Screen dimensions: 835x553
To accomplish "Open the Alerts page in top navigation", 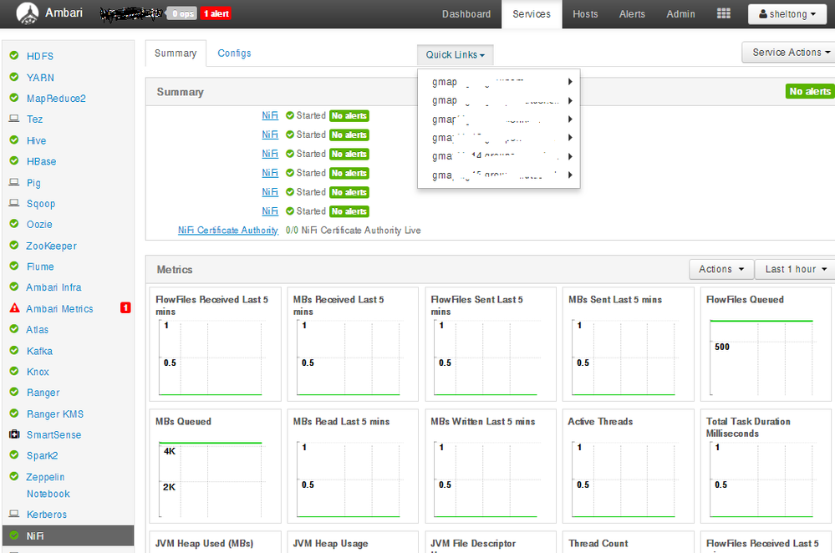I will (x=632, y=14).
